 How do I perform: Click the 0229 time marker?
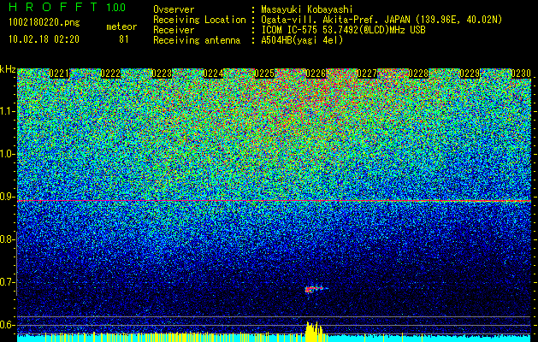470,74
